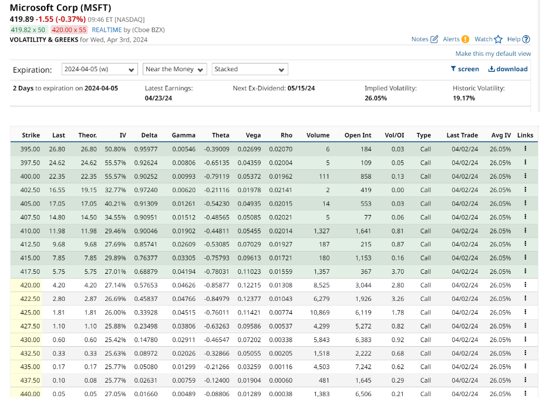Sort table by Theor. column header
This screenshot has height=412, width=549.
click(x=87, y=135)
